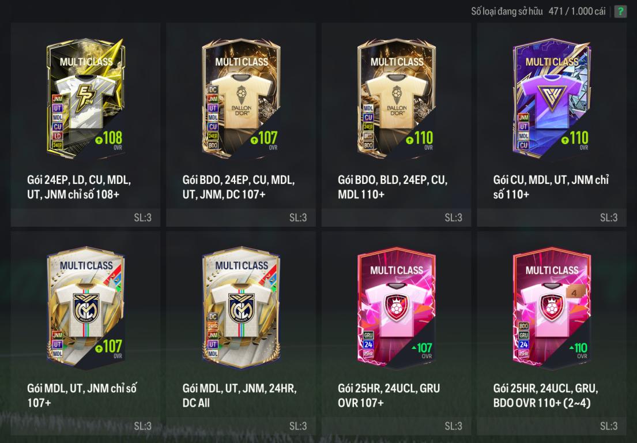Select the purple Multi Class 110 card

click(x=552, y=97)
